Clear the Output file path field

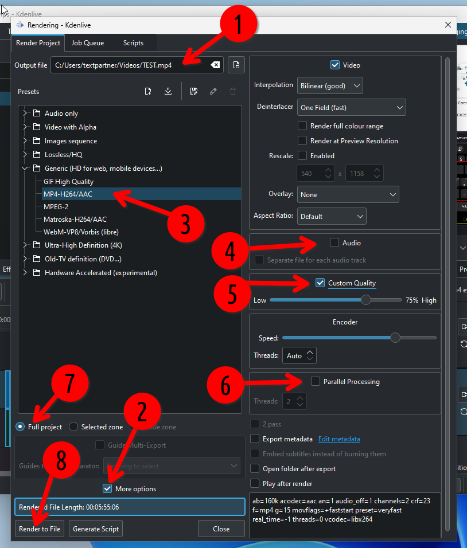tap(215, 65)
